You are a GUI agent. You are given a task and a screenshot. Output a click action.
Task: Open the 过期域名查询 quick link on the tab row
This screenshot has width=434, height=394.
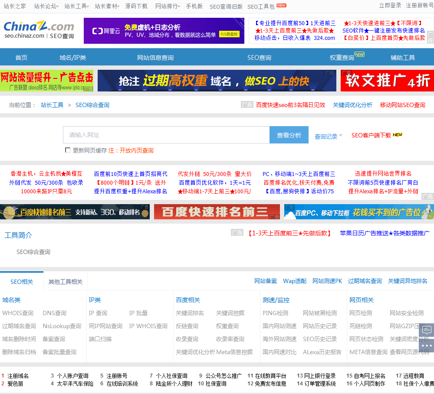click(x=365, y=281)
